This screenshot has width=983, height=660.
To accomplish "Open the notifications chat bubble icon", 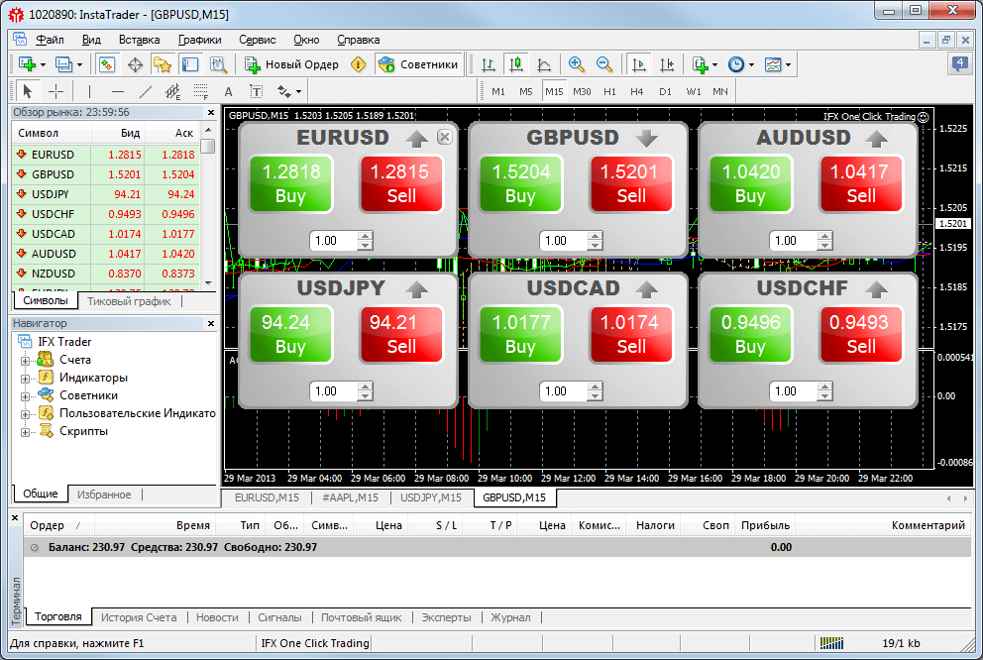I will coord(959,64).
